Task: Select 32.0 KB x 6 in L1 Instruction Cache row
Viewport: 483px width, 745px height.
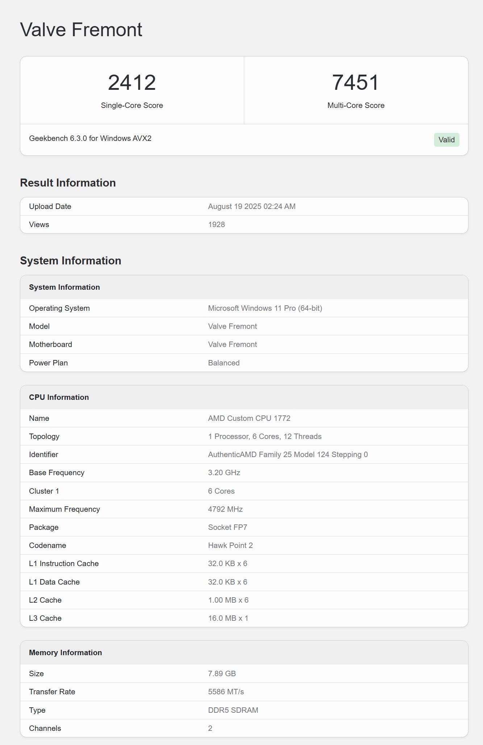Action: 228,564
